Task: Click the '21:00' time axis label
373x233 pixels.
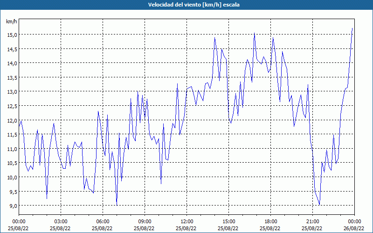Action: [x=312, y=222]
